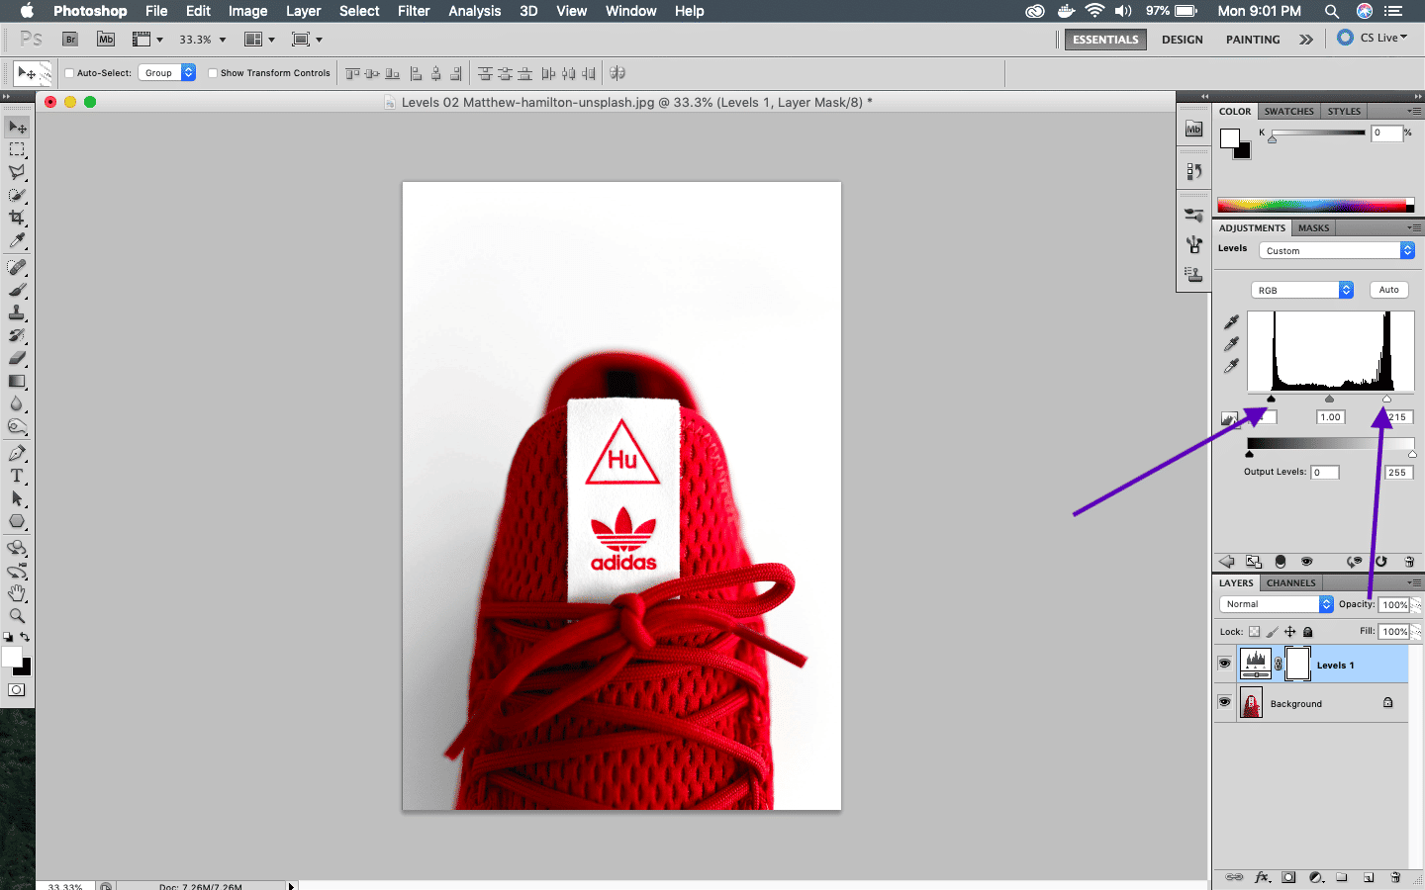Open the RGB channel dropdown
This screenshot has height=890, width=1425.
click(1302, 290)
